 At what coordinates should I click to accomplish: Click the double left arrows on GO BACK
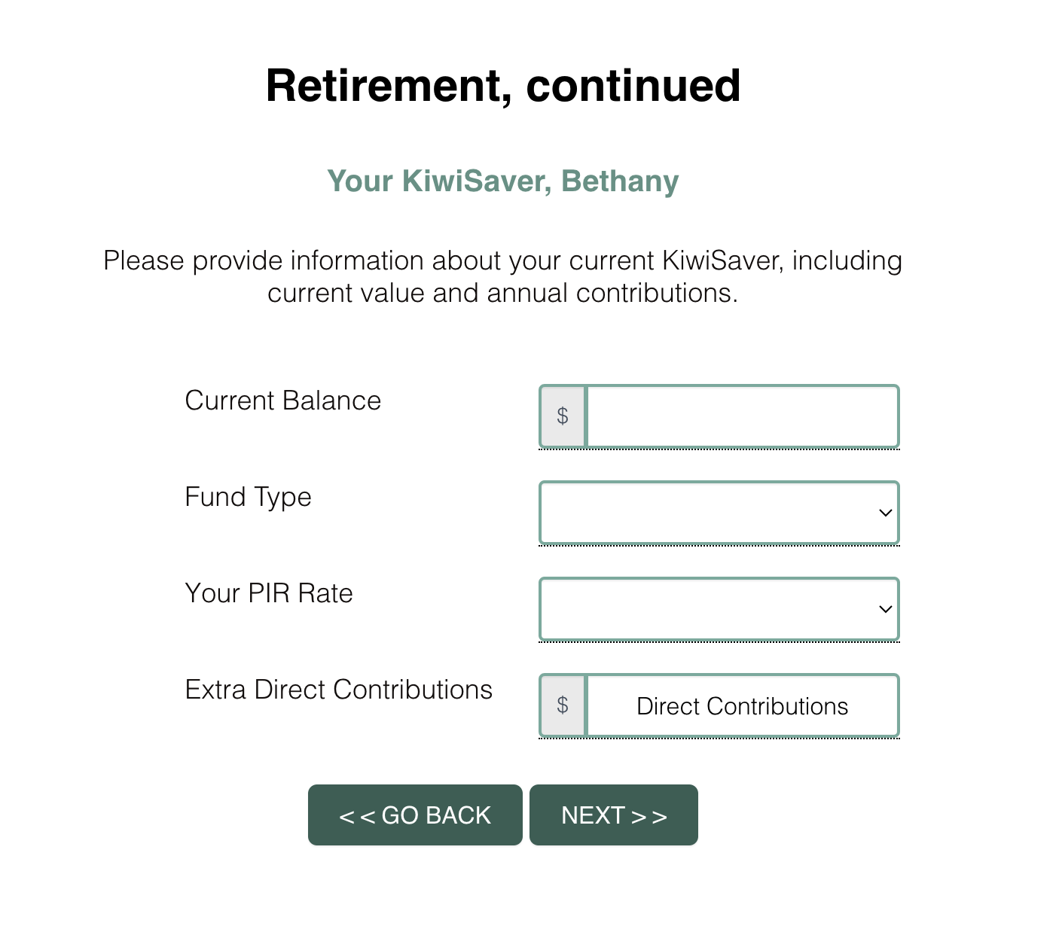(357, 816)
